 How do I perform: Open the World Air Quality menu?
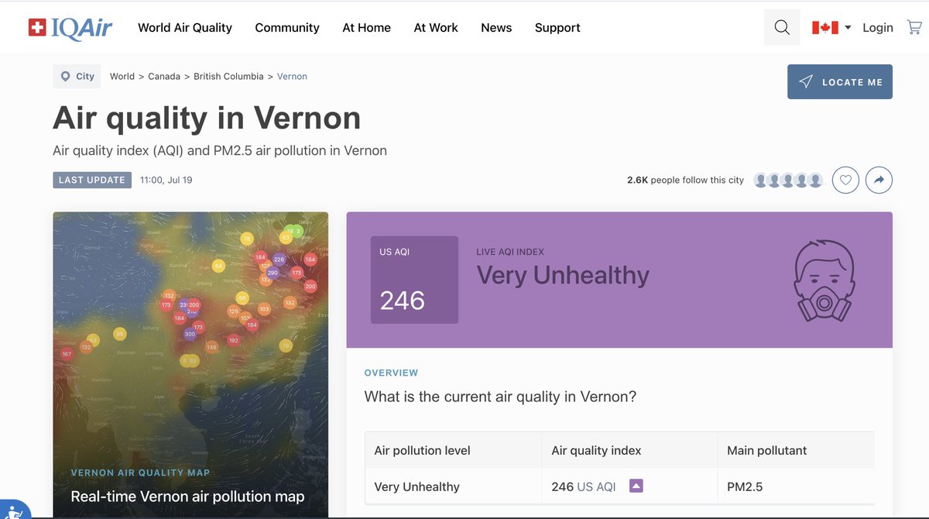[185, 28]
